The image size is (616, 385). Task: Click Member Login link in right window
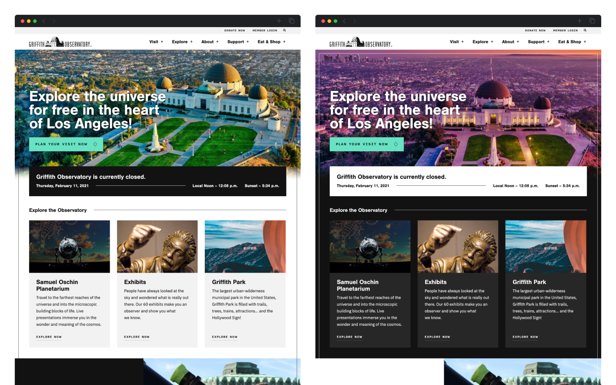pos(565,30)
